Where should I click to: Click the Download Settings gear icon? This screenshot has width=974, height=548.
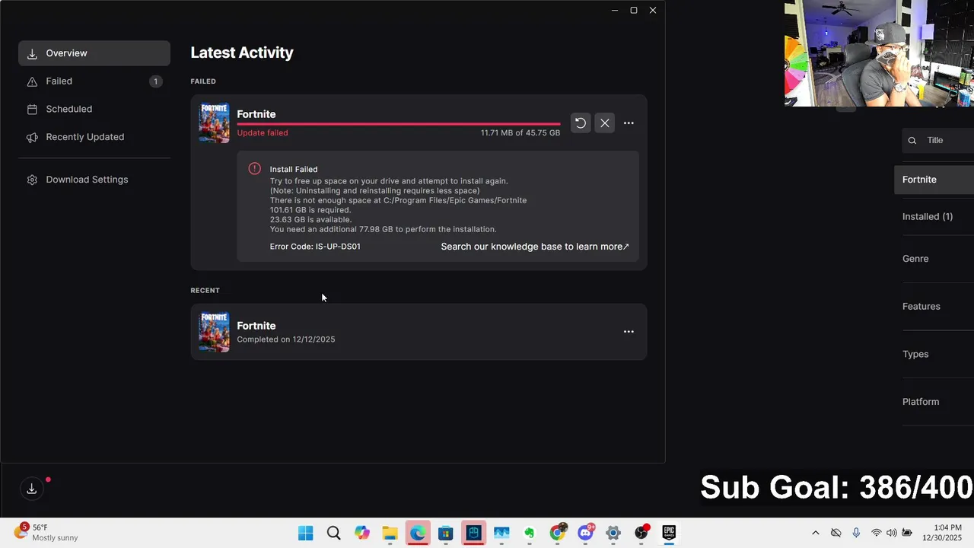32,180
